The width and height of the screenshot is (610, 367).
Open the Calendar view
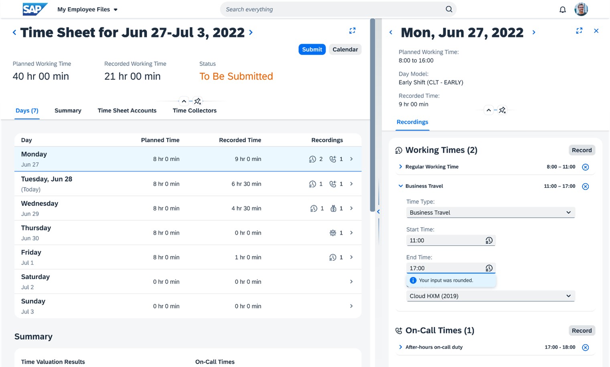click(345, 49)
